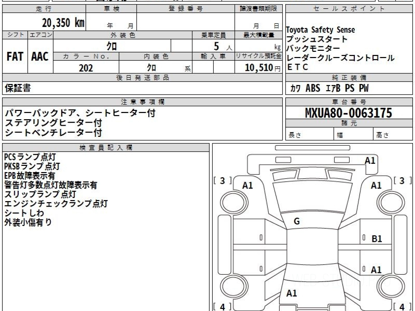
Task: Select the 登録番号 header cell
Action: click(186, 9)
